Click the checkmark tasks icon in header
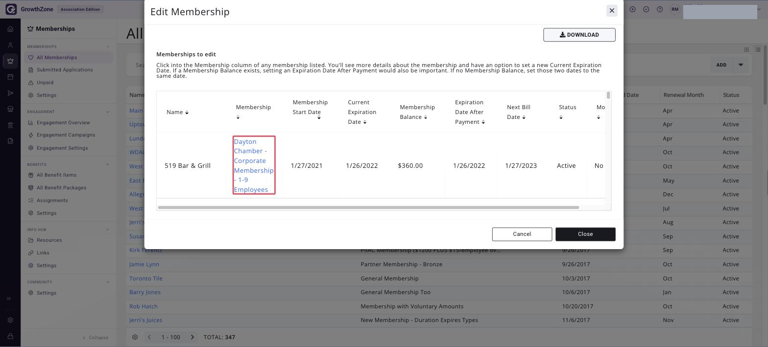The image size is (768, 347). tap(646, 9)
